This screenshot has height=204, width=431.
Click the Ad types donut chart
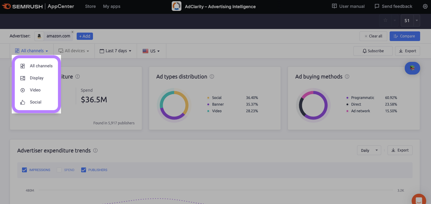click(174, 105)
